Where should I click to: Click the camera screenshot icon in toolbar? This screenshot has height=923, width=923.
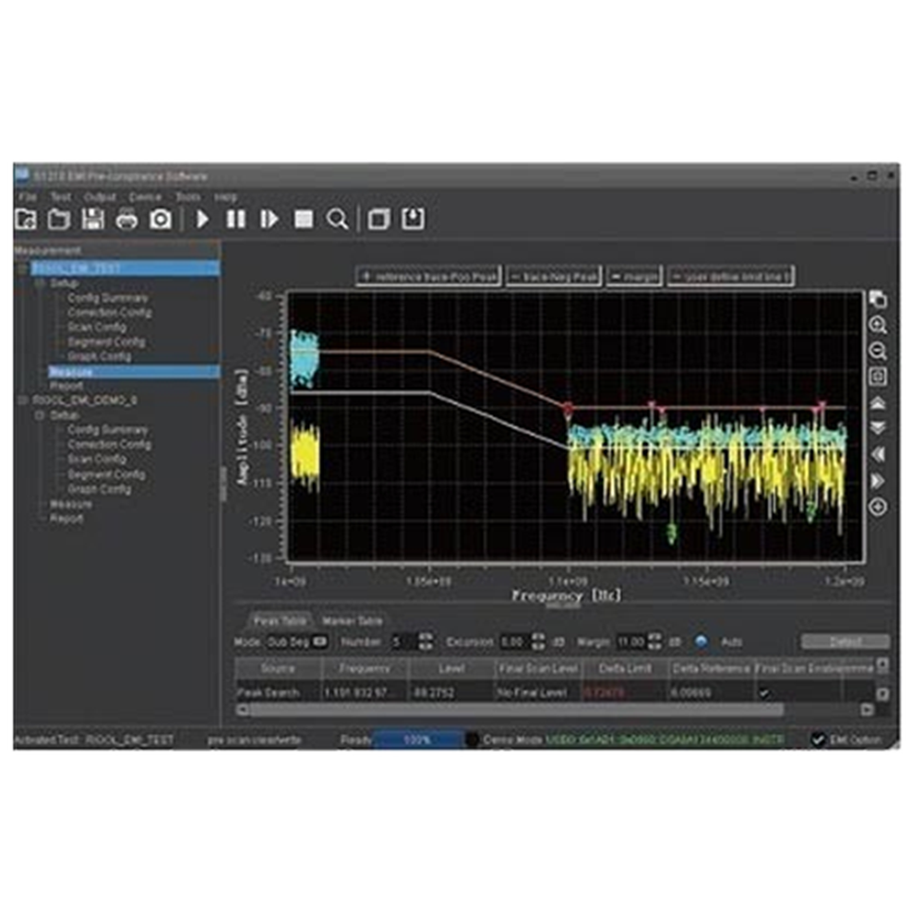pyautogui.click(x=160, y=220)
